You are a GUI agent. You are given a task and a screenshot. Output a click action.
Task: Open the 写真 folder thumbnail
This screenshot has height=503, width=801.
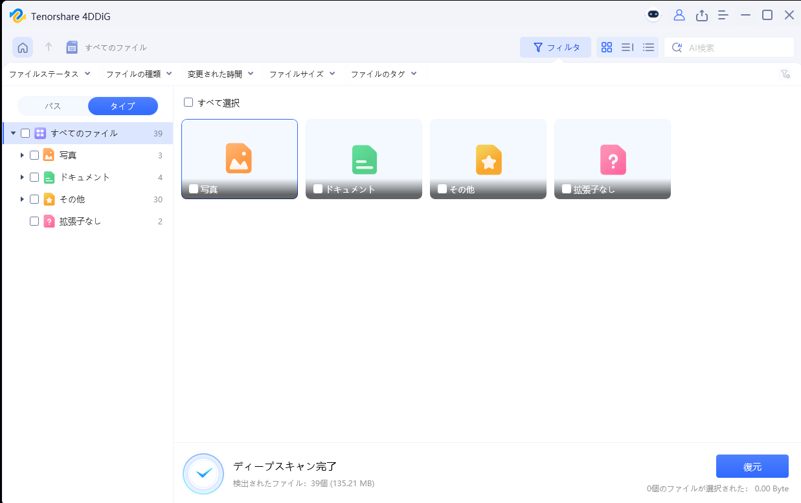(x=240, y=159)
